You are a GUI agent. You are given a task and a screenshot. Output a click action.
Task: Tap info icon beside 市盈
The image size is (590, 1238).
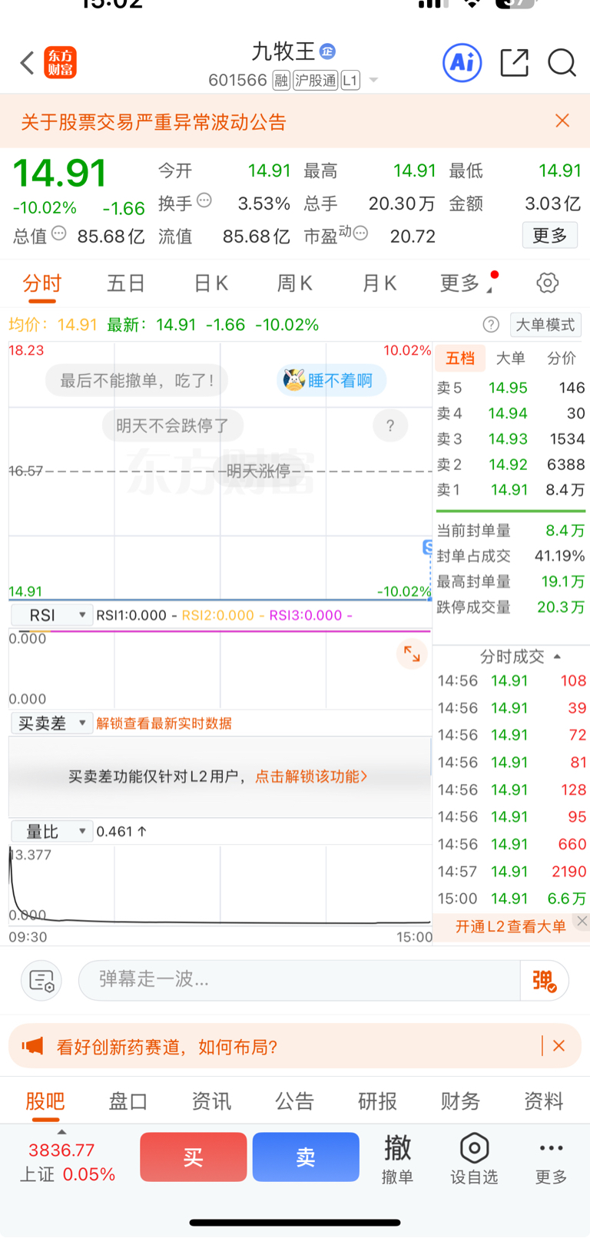click(x=360, y=233)
